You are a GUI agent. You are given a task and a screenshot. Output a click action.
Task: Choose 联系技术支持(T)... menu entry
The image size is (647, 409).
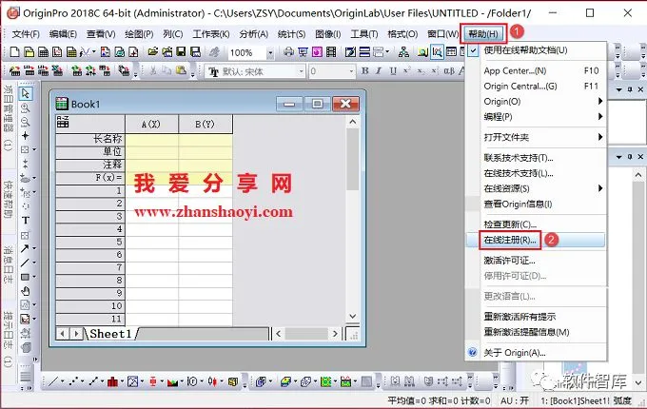(x=536, y=158)
